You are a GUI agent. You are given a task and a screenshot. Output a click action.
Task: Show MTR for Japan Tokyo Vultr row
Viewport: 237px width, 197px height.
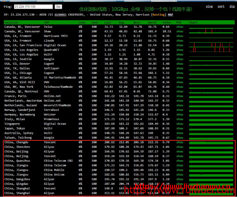[180, 129]
